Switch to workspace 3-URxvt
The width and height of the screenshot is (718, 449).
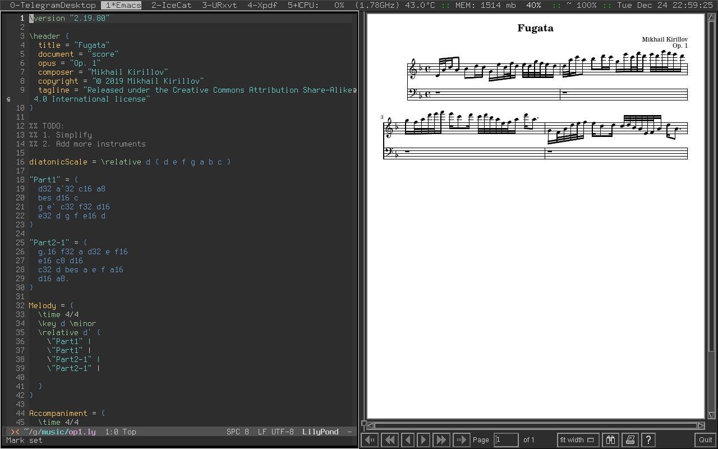[219, 5]
